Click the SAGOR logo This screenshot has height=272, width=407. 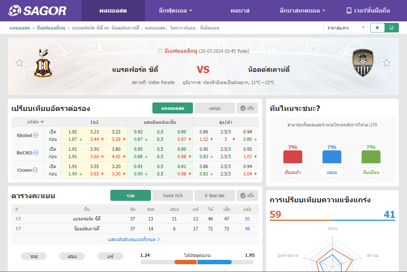point(37,11)
